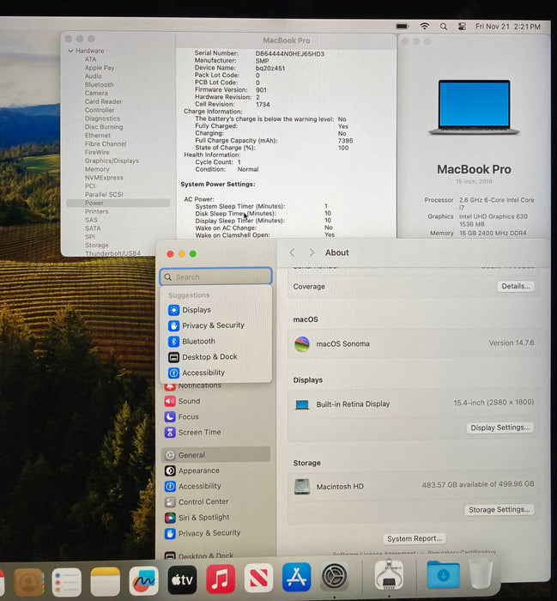Screen dimensions: 557x601
Task: Select ATA under Hardware
Action: [x=90, y=59]
